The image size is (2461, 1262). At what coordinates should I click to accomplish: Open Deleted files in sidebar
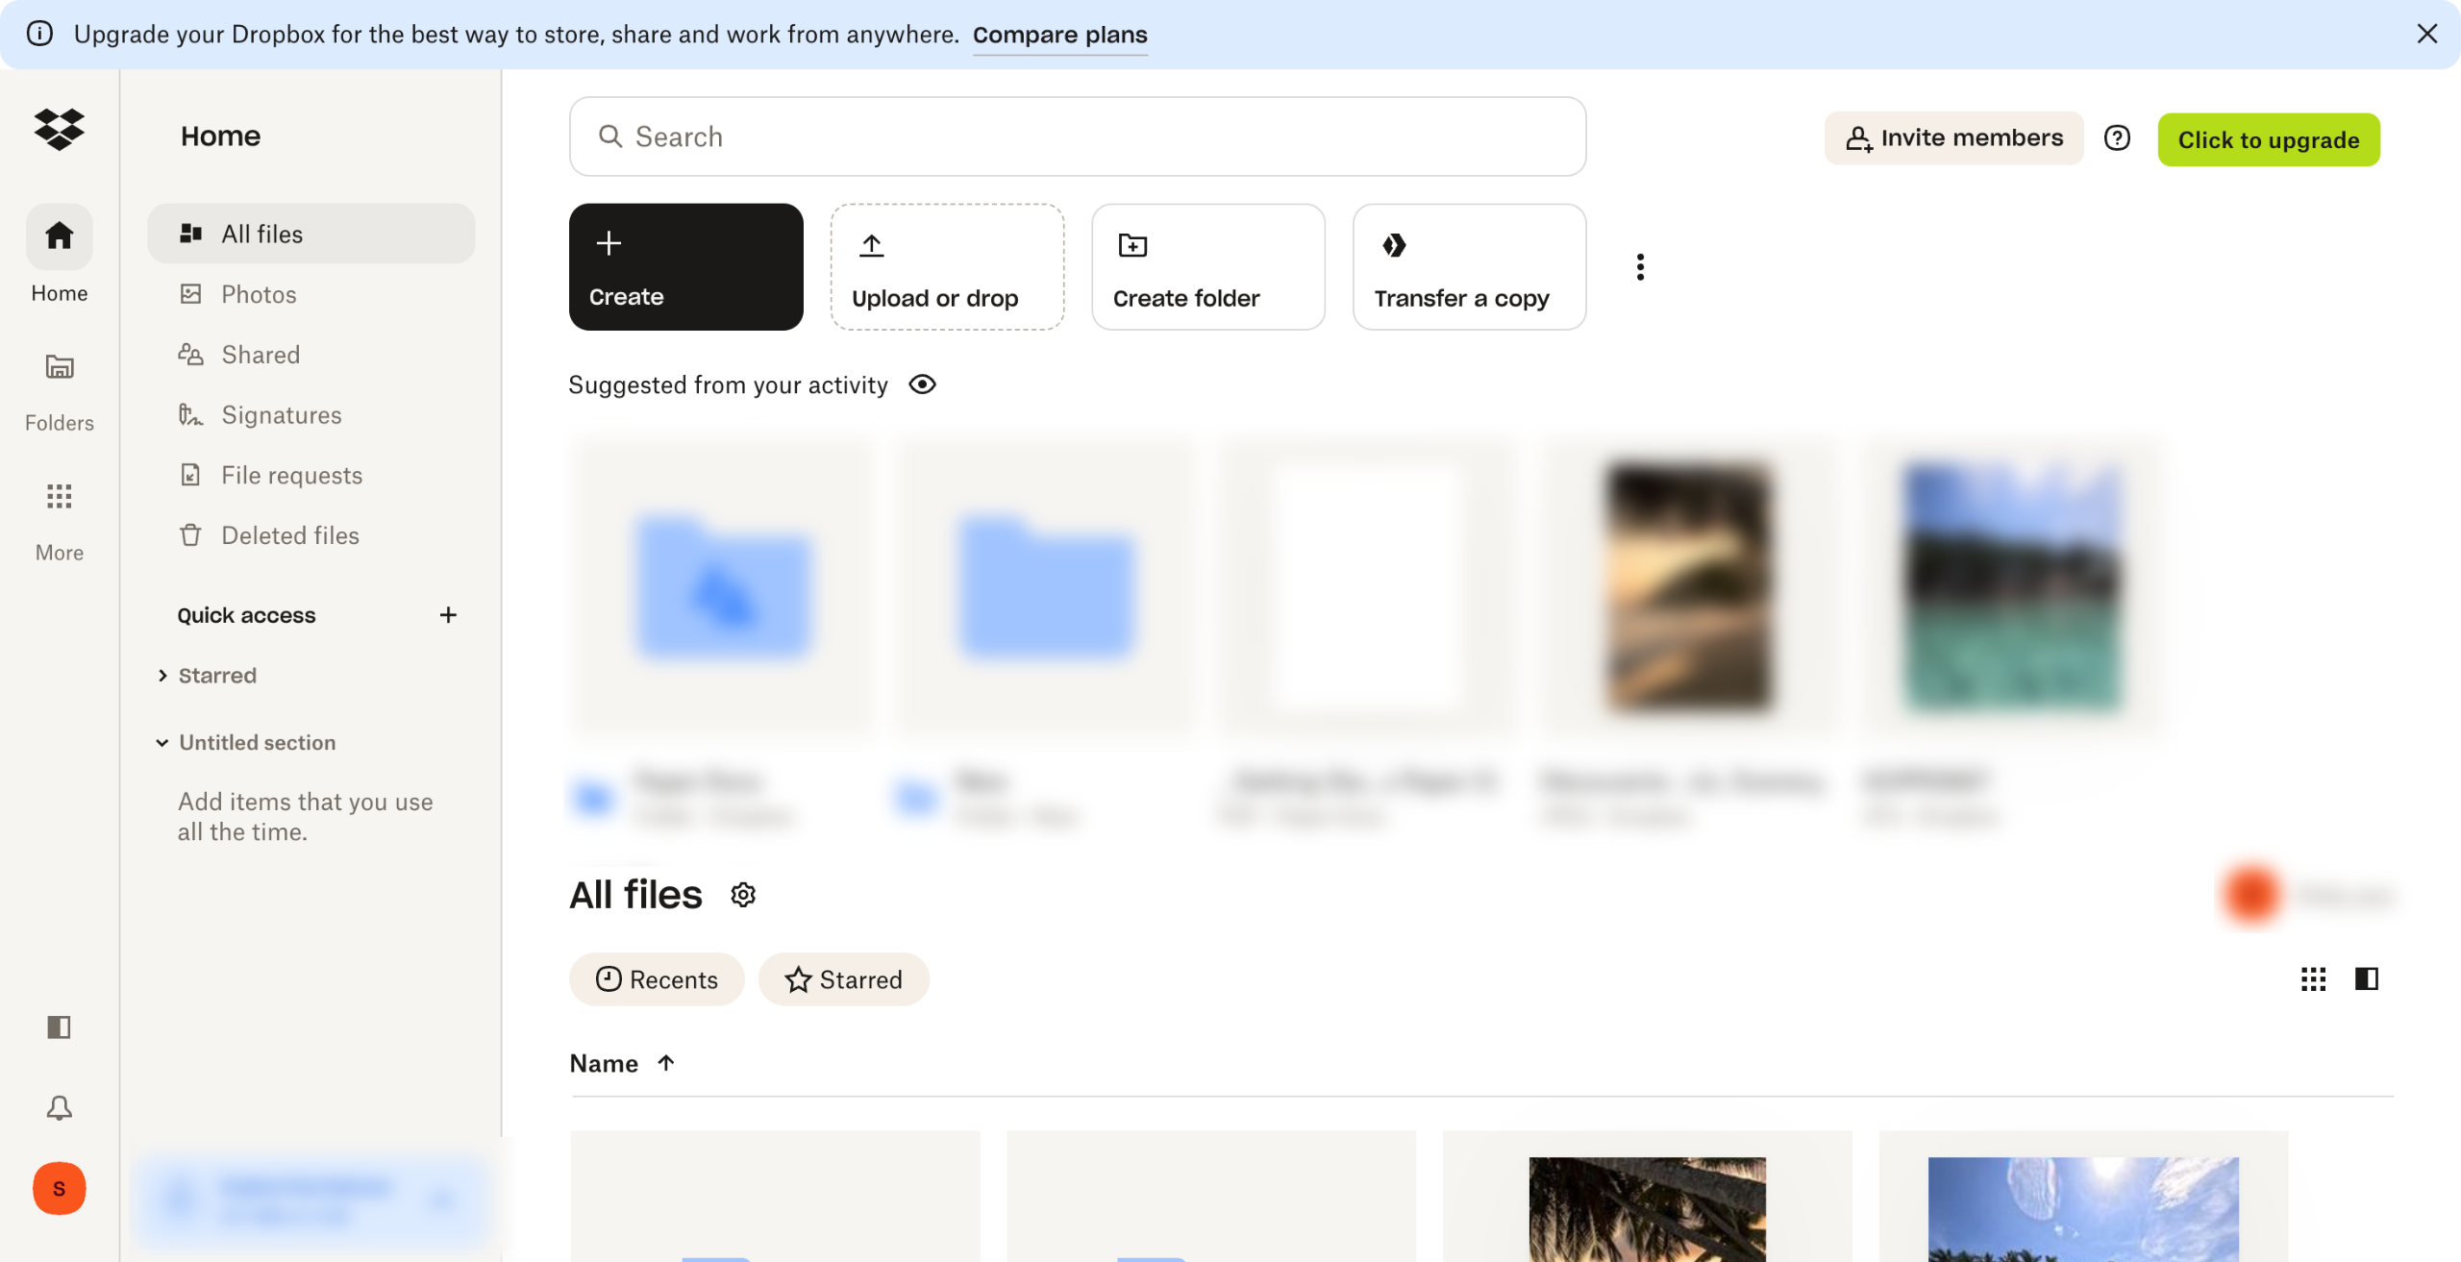(x=289, y=535)
